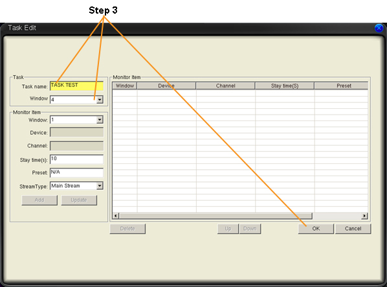The height and width of the screenshot is (287, 387).
Task: Click the scroll left arrow under the Monitor Item table
Action: tap(115, 216)
